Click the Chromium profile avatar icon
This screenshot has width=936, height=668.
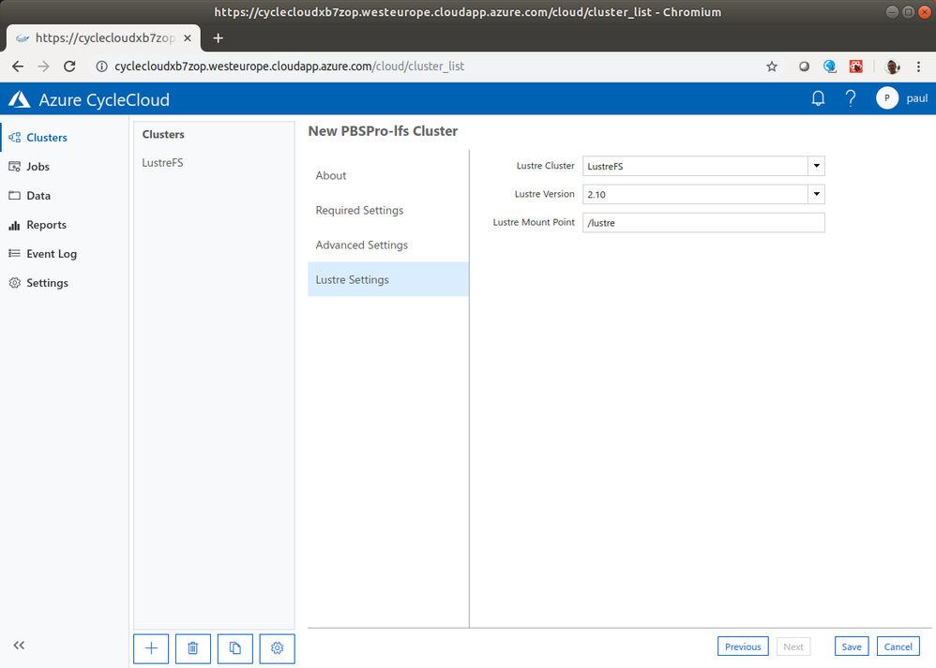coord(893,67)
